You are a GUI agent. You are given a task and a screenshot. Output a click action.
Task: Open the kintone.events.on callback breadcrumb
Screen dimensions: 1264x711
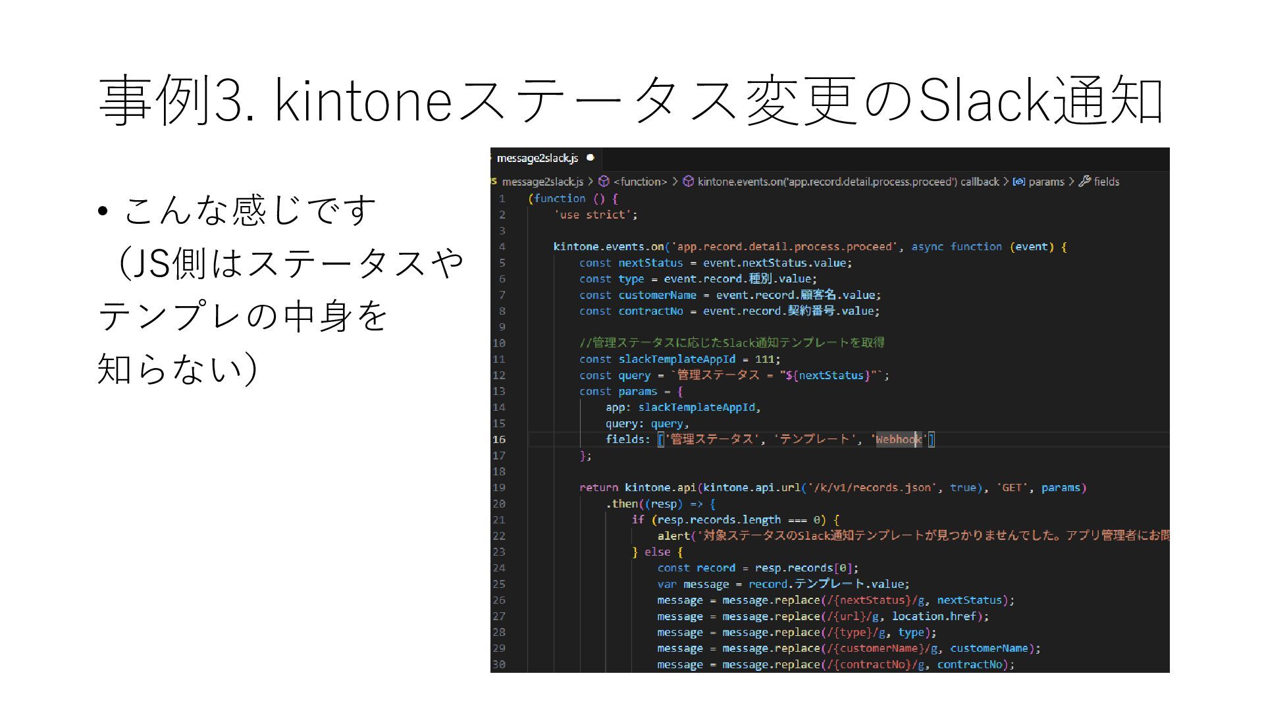[848, 182]
